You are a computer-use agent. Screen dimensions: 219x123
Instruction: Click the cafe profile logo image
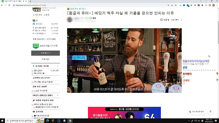coord(37,10)
